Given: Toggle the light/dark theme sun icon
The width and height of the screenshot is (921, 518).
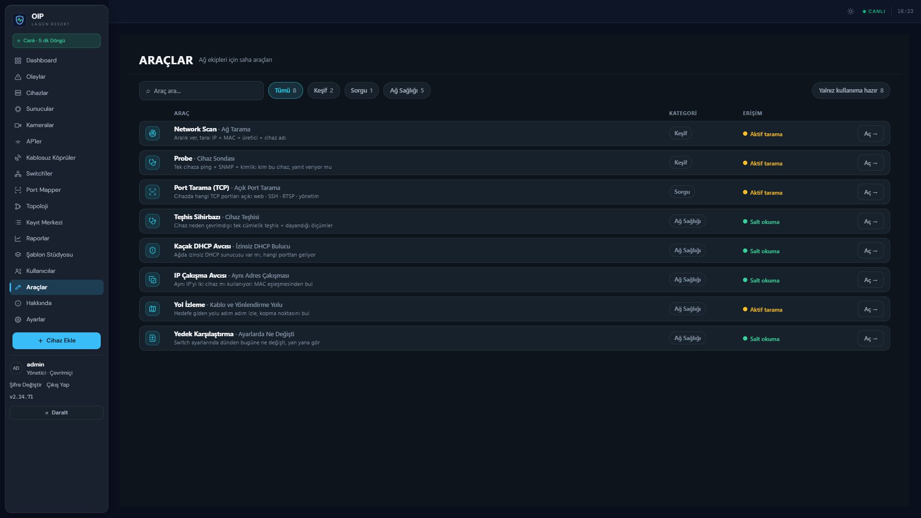Looking at the screenshot, I should (x=850, y=11).
